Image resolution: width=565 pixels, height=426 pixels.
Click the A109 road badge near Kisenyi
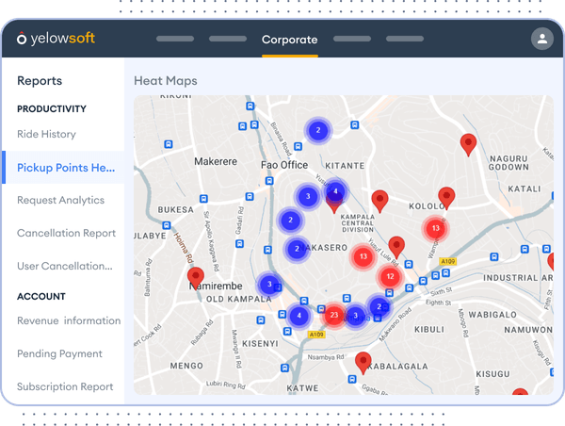click(x=316, y=335)
